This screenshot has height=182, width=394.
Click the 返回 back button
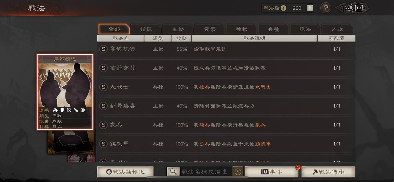[353, 8]
